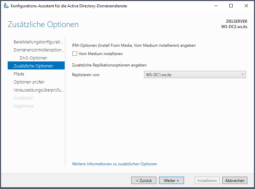
Task: Click the Replizieren von label
Action: (x=86, y=75)
